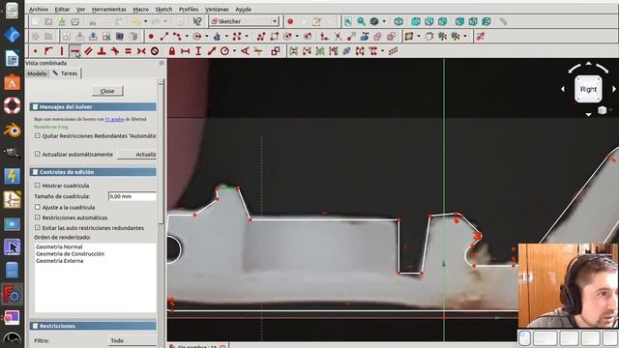The image size is (619, 348).
Task: Apply the Vertical constraint tool
Action: pyautogui.click(x=62, y=51)
